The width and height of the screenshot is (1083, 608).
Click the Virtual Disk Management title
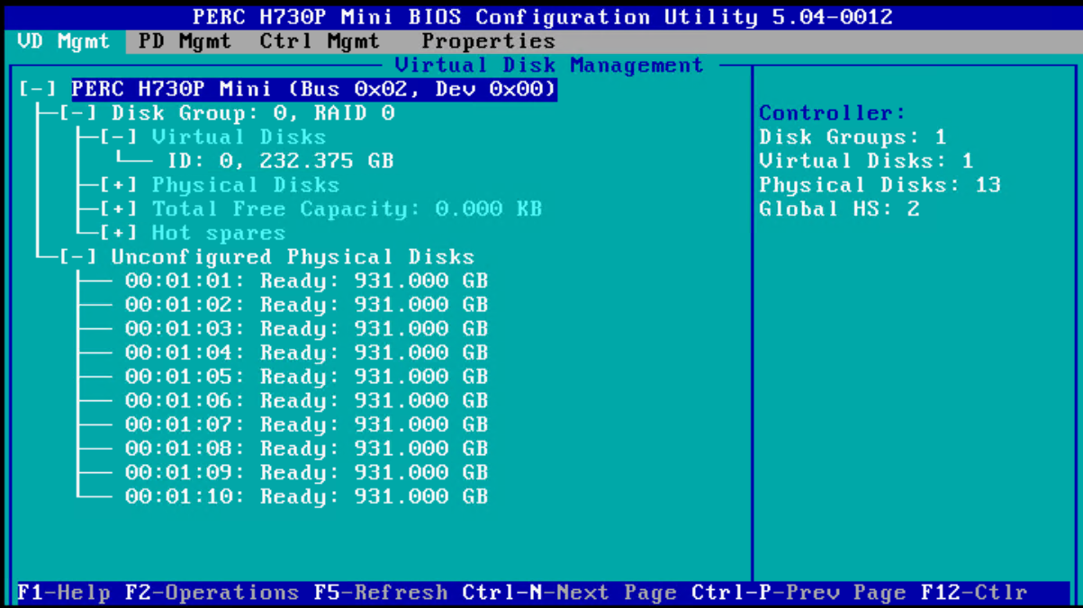(549, 66)
